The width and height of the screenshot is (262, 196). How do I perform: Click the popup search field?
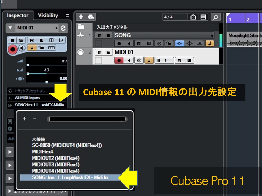pos(87,119)
